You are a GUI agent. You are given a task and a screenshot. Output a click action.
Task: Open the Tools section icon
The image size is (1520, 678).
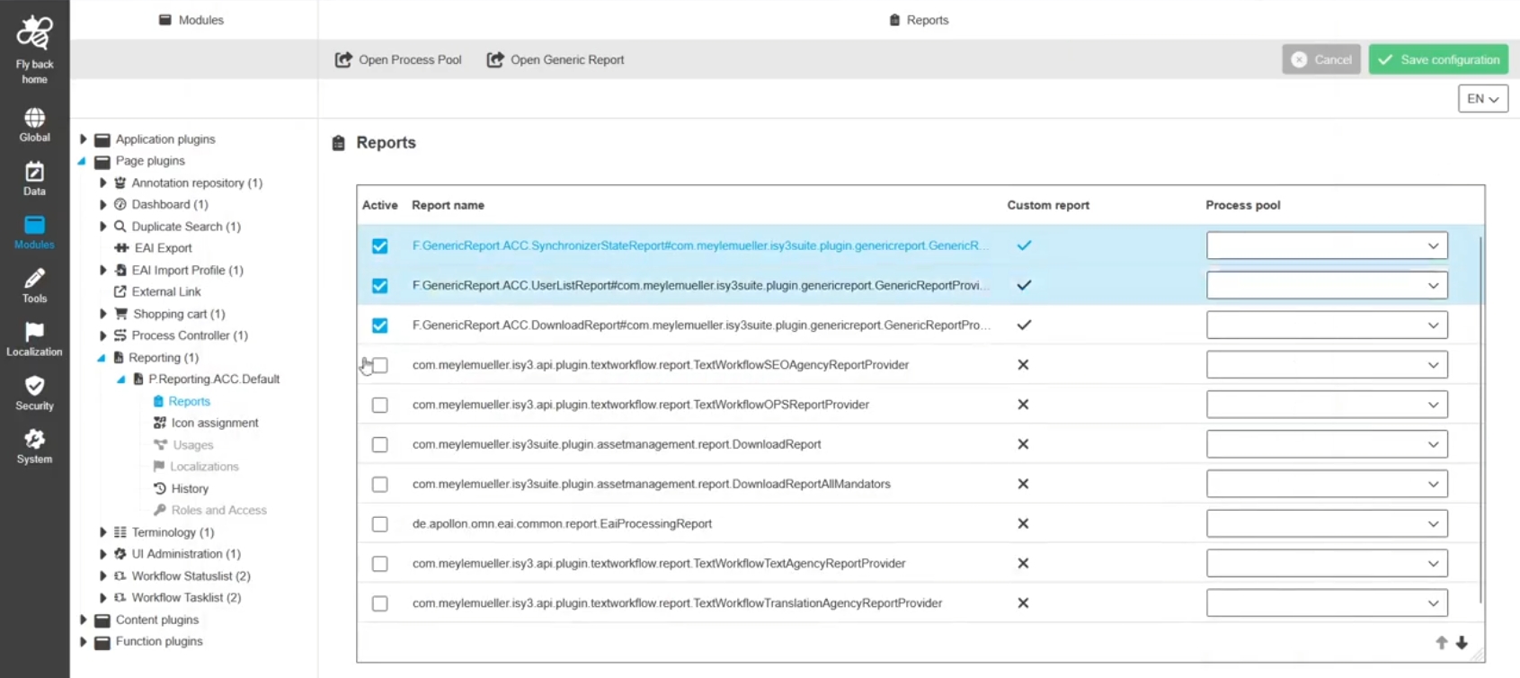point(34,280)
